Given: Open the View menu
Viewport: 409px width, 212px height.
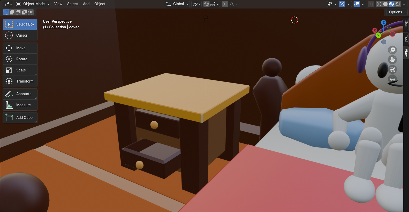Looking at the screenshot, I should coord(58,4).
